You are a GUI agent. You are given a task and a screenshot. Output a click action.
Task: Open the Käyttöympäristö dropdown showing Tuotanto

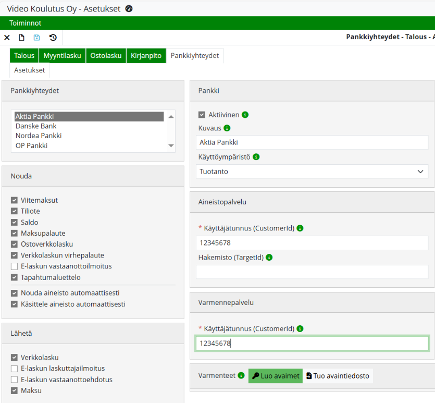point(312,172)
